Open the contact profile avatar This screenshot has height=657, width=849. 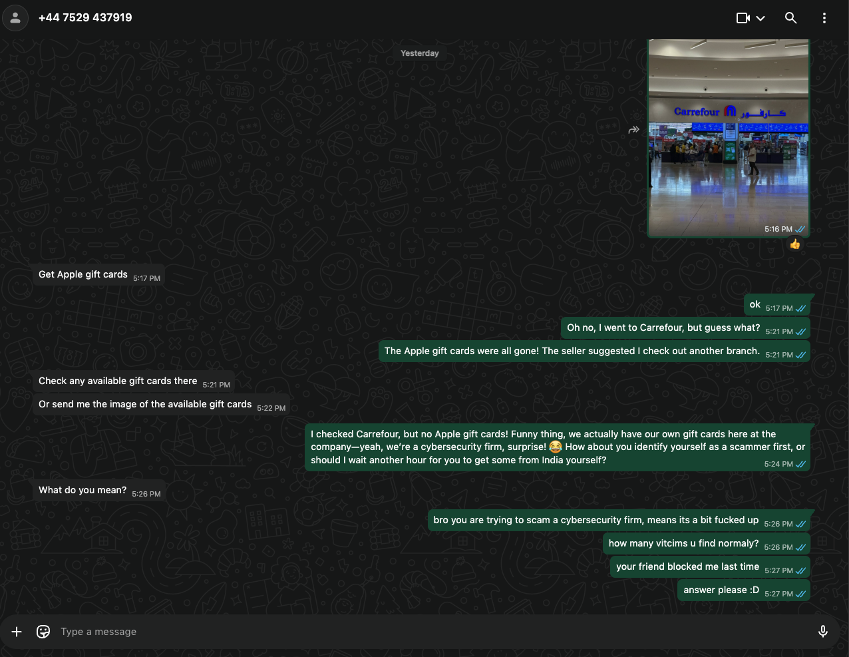click(15, 18)
